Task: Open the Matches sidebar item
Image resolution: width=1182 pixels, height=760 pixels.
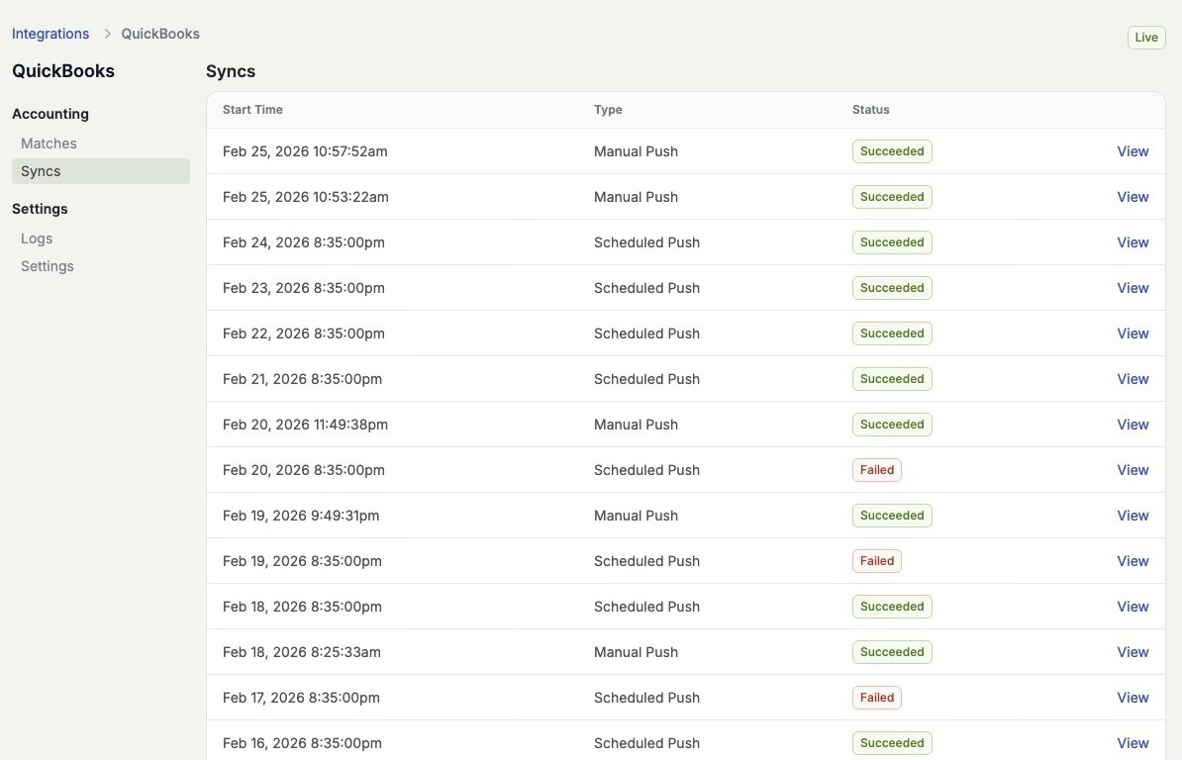Action: 49,143
